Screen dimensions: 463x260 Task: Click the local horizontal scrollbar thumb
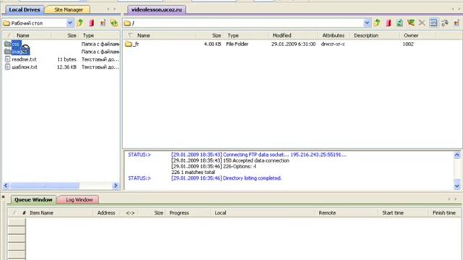(x=45, y=186)
